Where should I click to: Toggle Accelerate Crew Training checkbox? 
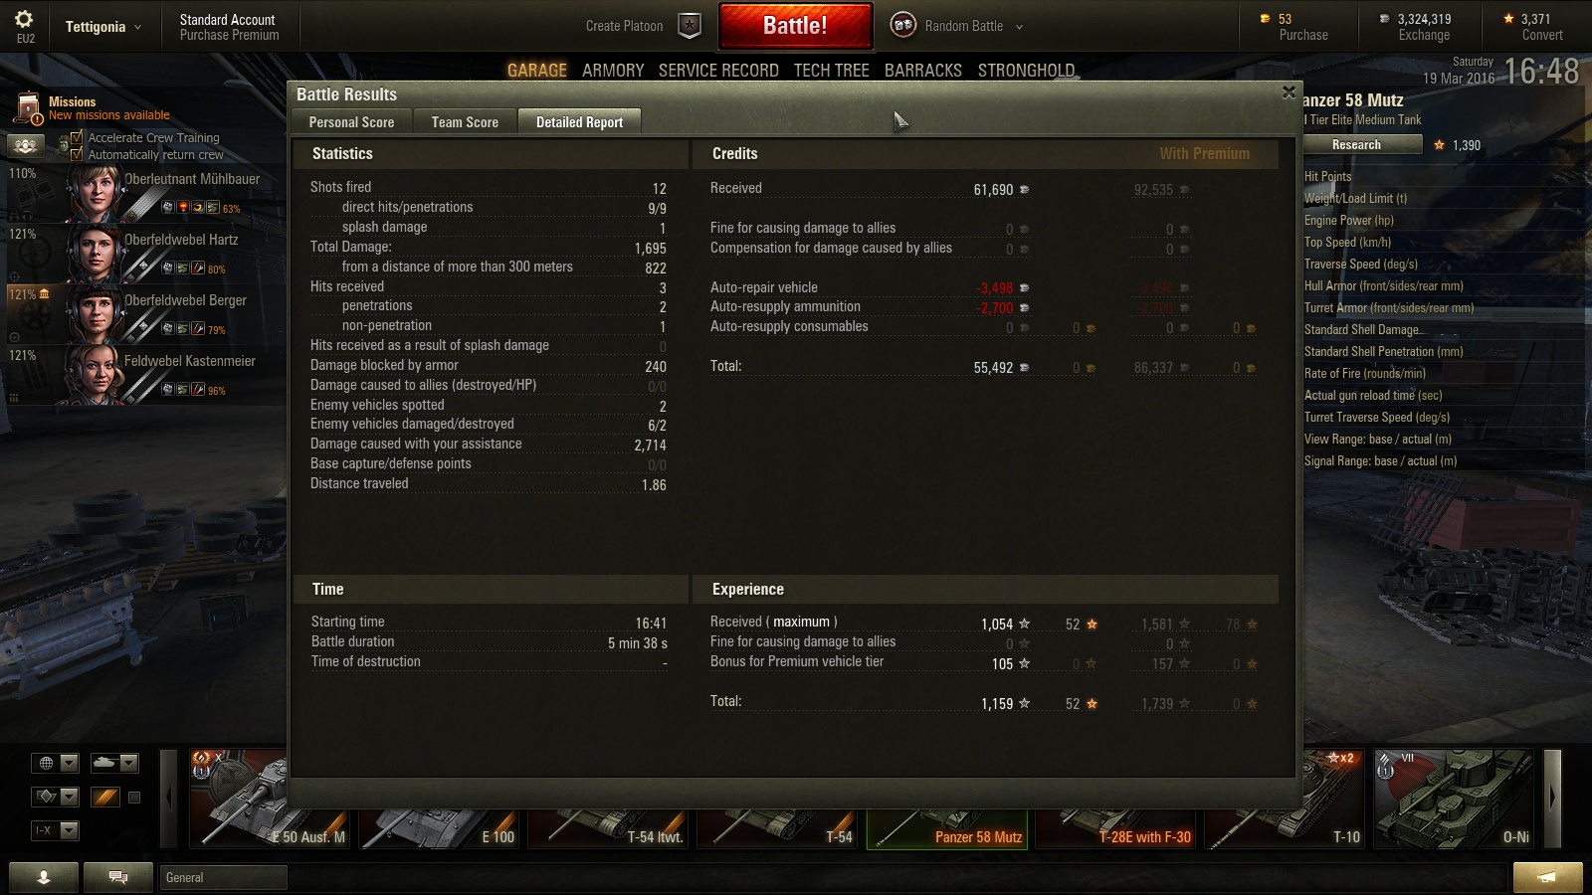point(77,137)
